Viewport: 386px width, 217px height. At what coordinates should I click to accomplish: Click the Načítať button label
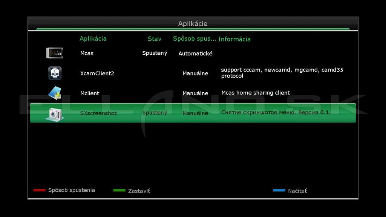pyautogui.click(x=298, y=191)
